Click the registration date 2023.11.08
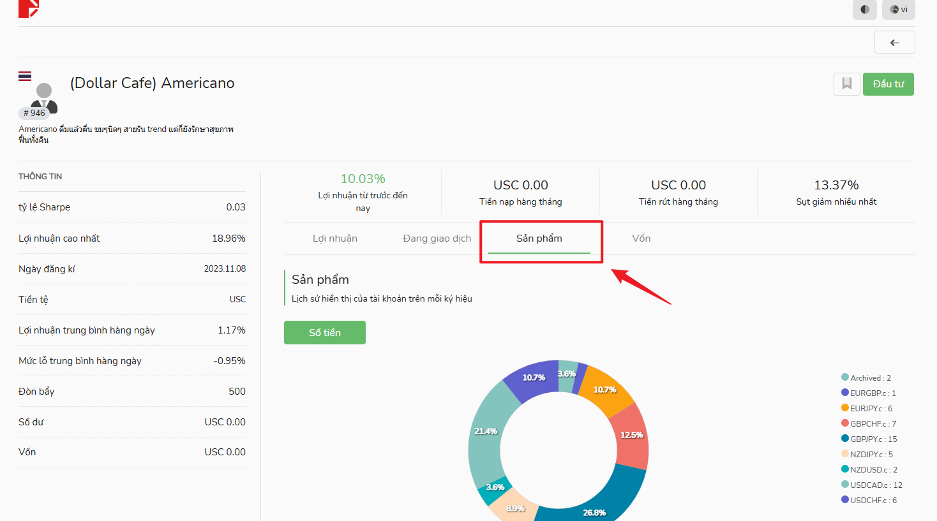The width and height of the screenshot is (937, 521). 225,269
